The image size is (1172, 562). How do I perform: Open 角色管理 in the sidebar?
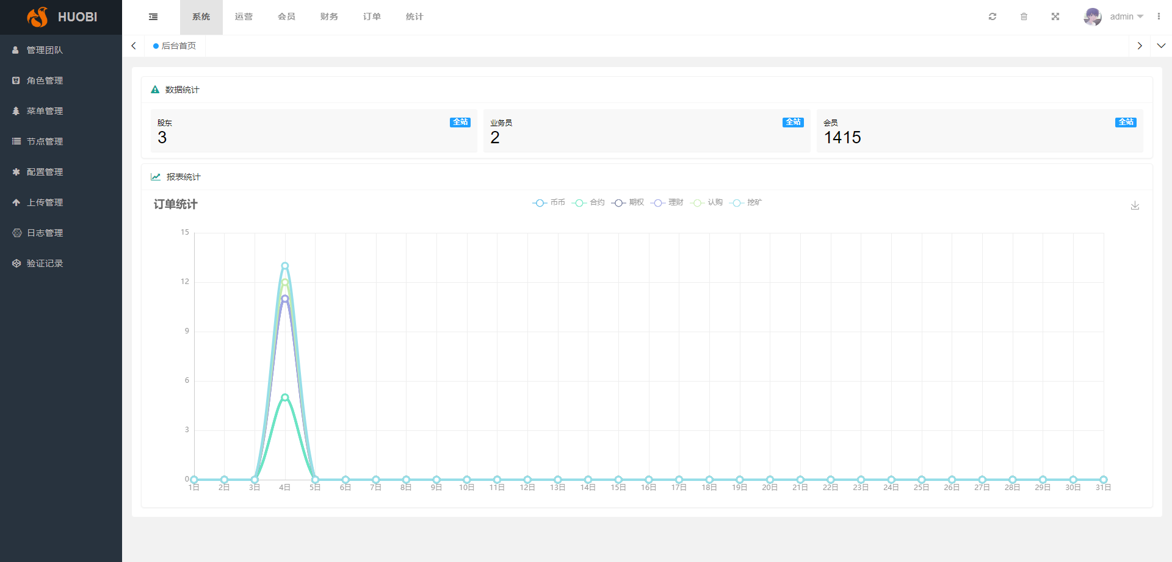pyautogui.click(x=61, y=80)
